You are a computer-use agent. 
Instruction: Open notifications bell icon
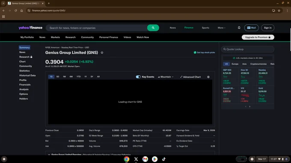(239, 28)
